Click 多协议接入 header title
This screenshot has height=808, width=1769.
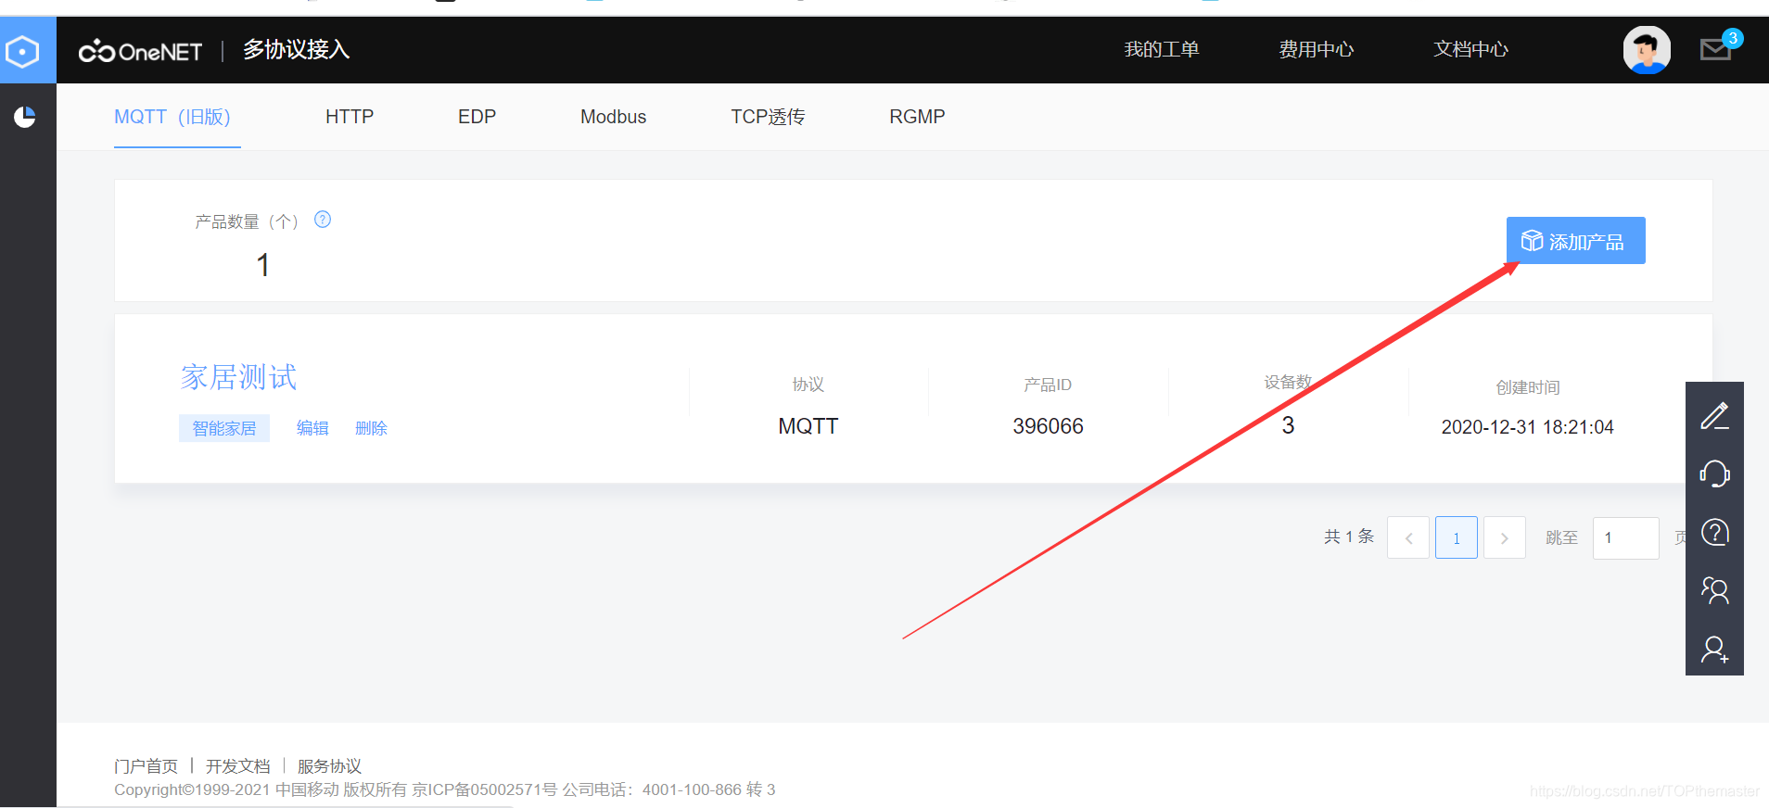(297, 50)
